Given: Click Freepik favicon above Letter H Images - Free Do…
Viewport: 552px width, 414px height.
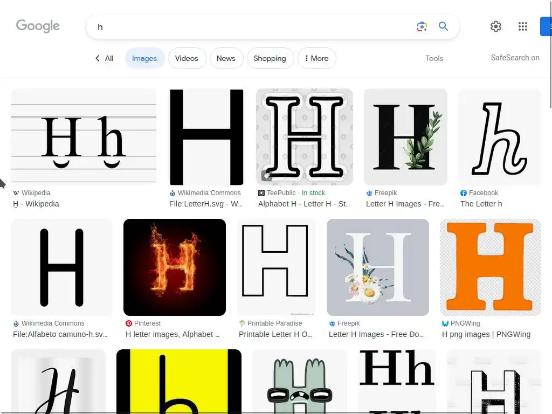Looking at the screenshot, I should tap(332, 323).
